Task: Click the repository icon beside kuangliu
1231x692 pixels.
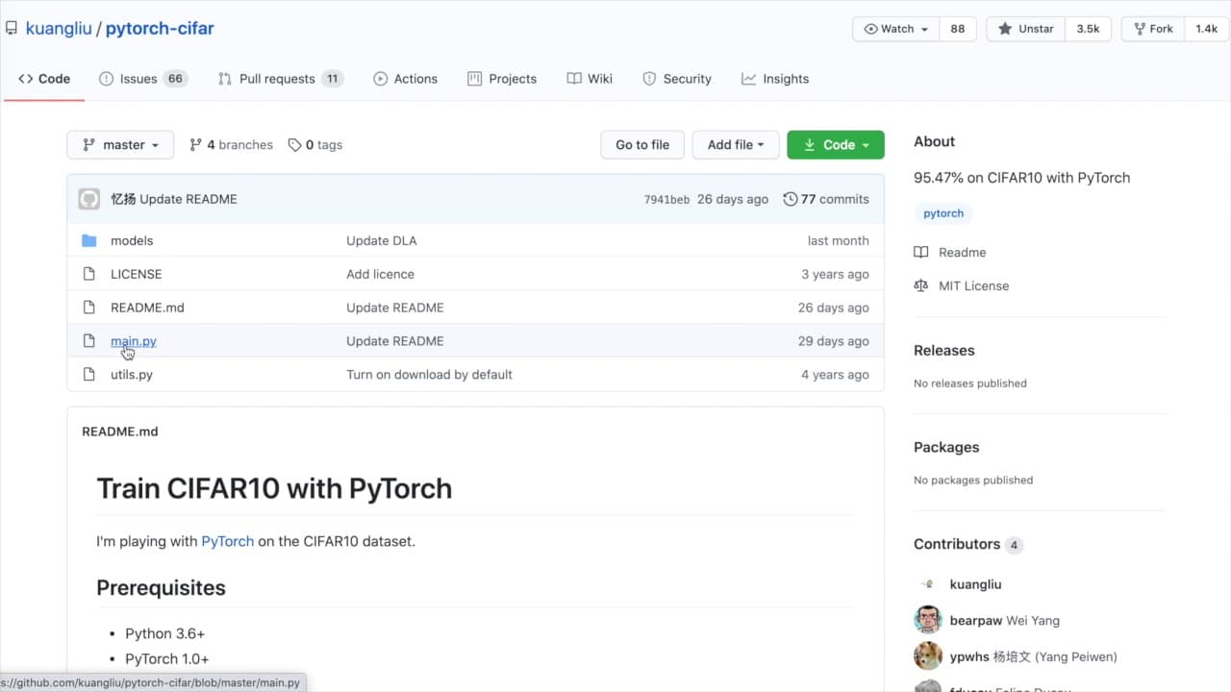Action: [x=12, y=28]
